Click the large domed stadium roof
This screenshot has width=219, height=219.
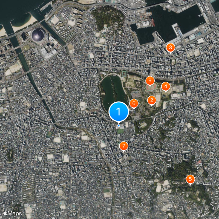click(38, 36)
